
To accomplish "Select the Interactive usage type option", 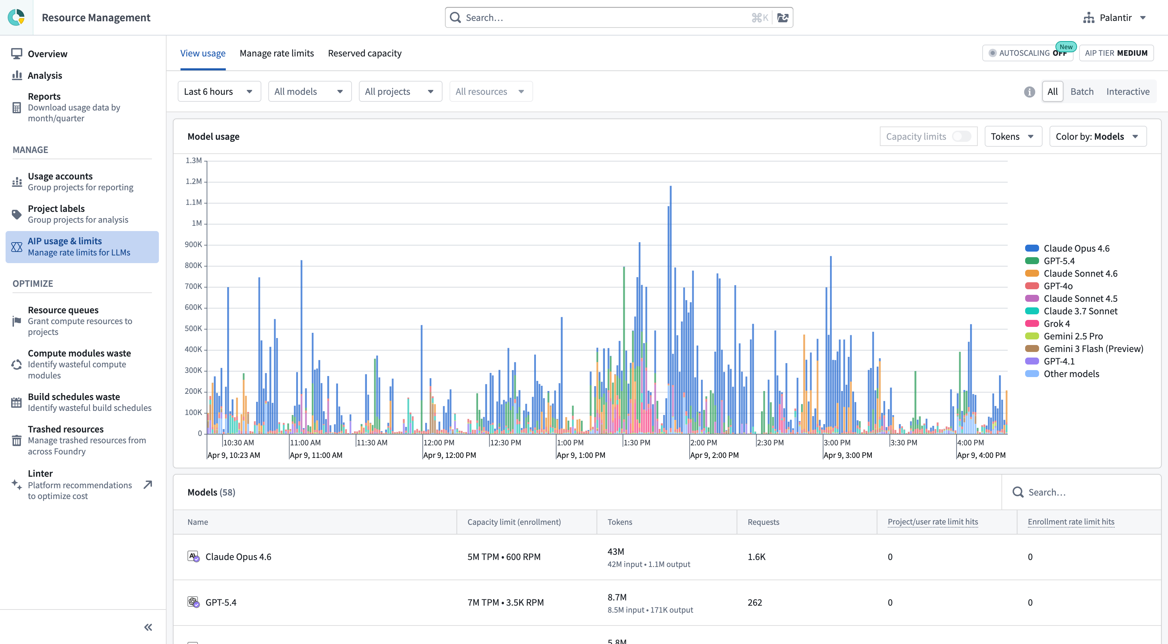I will click(x=1128, y=92).
